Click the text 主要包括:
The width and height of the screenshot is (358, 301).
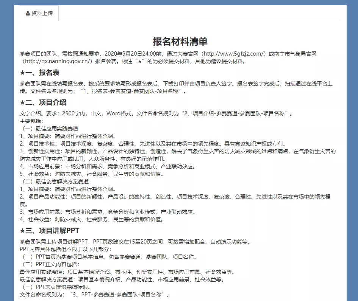[31, 121]
